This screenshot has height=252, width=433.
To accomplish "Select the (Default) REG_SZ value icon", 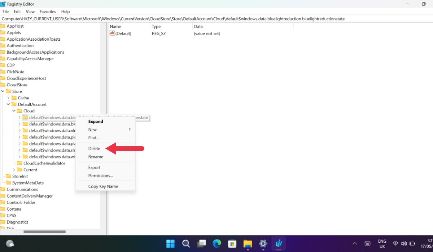I will click(112, 33).
